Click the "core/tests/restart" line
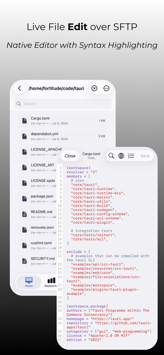 point(94,235)
